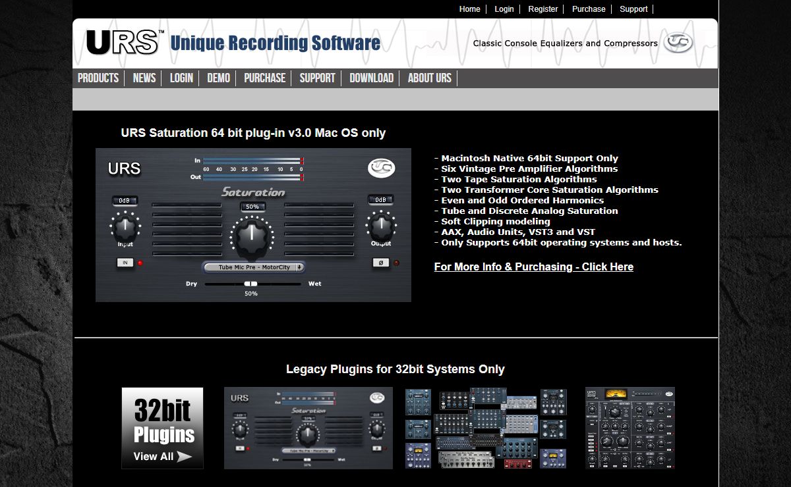
Task: Click the 50% saturation value display
Action: (x=252, y=207)
